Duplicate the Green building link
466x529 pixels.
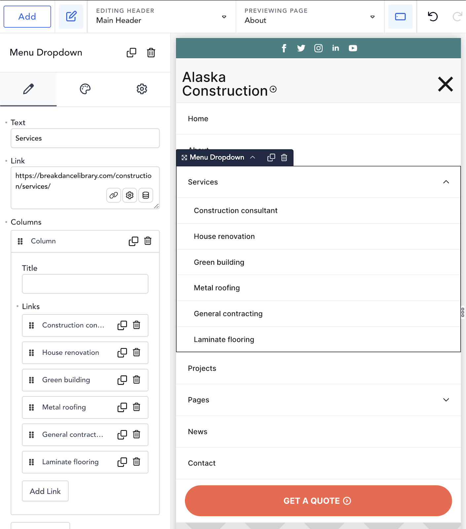pyautogui.click(x=122, y=380)
